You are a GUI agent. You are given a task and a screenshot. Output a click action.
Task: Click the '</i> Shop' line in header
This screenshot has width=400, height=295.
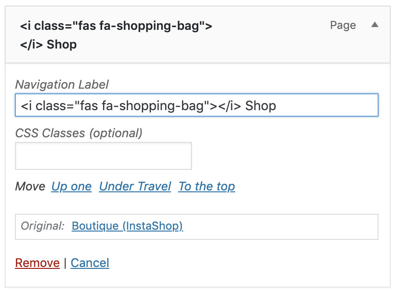click(48, 45)
